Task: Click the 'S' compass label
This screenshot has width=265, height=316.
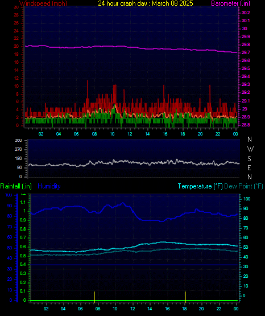Action: coord(249,159)
